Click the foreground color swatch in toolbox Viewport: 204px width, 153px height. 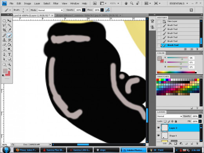(5, 71)
